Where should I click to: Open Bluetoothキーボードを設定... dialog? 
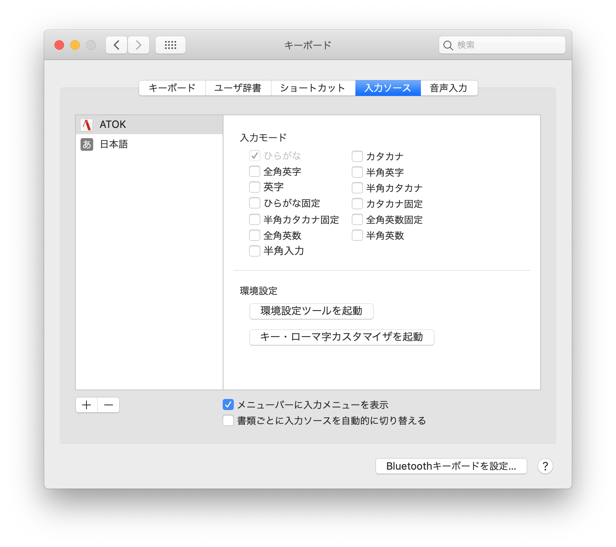click(451, 466)
